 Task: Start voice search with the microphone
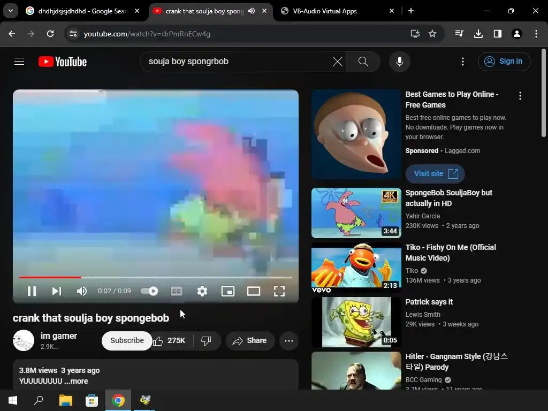tap(399, 62)
